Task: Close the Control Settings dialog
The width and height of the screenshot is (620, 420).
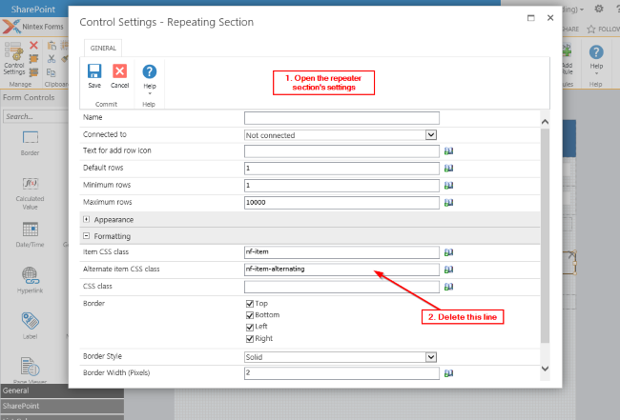Action: point(550,18)
